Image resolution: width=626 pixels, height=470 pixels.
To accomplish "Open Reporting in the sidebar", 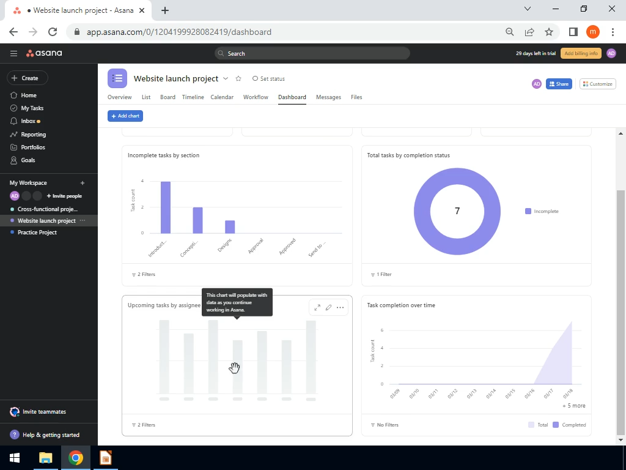I will click(33, 135).
